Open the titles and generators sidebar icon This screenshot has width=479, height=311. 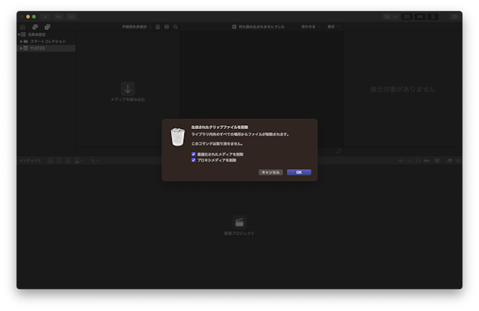click(47, 27)
